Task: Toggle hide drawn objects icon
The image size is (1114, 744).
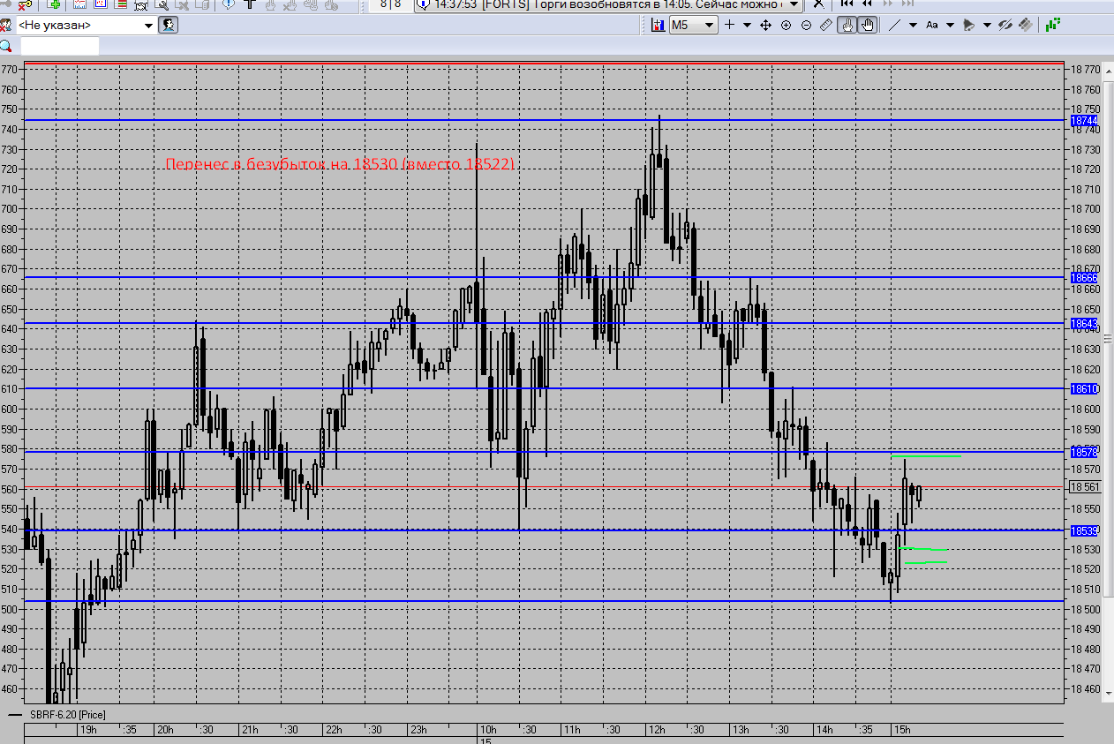Action: (x=1005, y=25)
